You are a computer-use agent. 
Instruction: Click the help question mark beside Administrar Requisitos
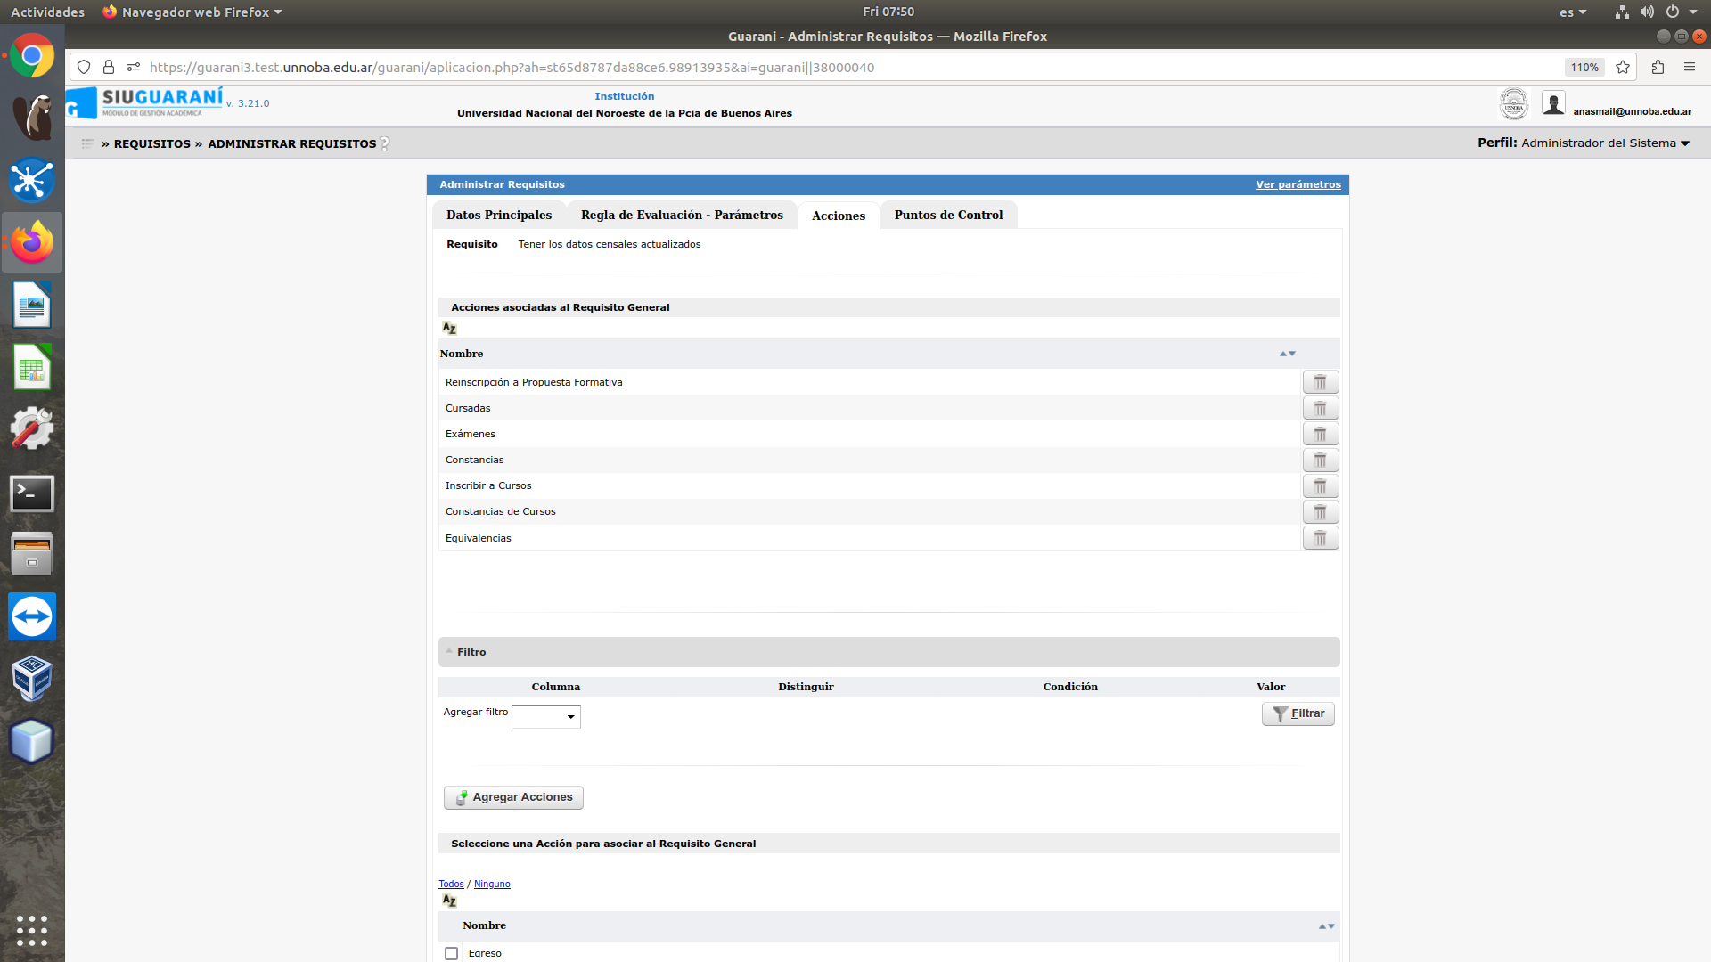pyautogui.click(x=385, y=144)
